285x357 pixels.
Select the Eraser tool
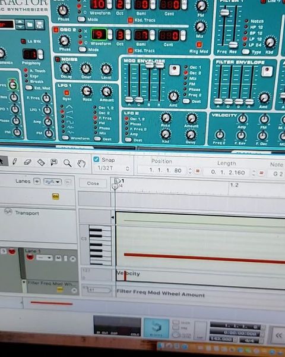tap(27, 162)
